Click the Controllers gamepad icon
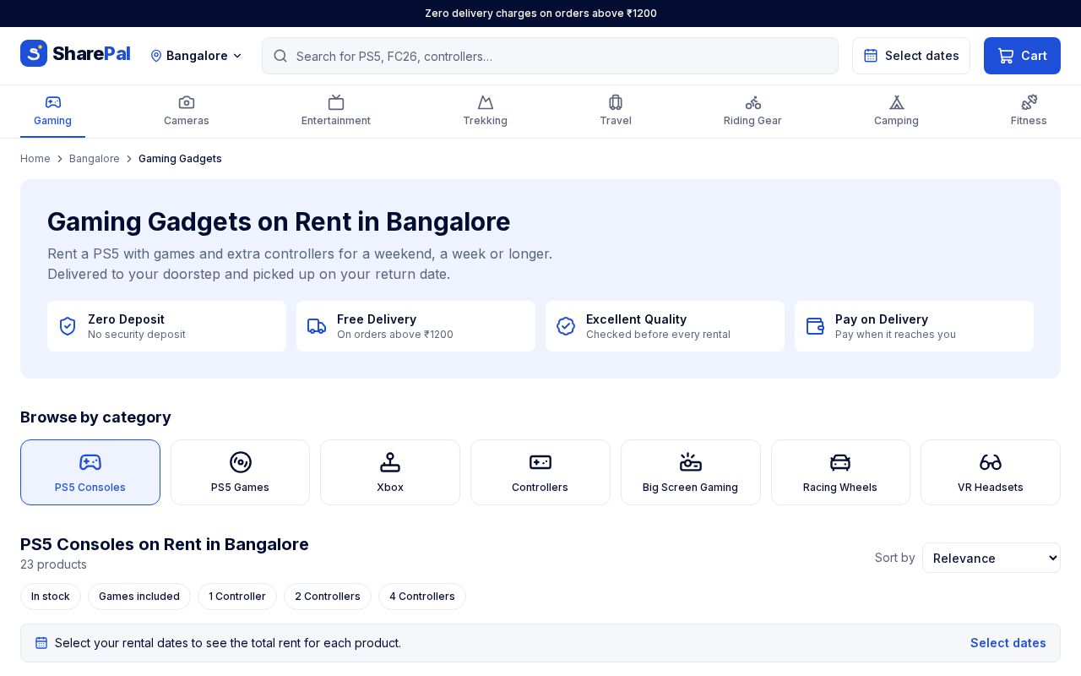This screenshot has width=1081, height=676. pyautogui.click(x=540, y=462)
